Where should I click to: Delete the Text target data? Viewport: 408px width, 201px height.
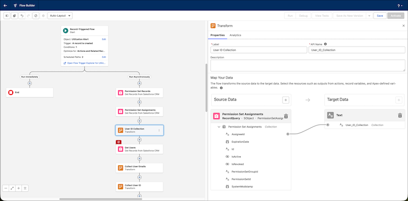pyautogui.click(x=400, y=115)
